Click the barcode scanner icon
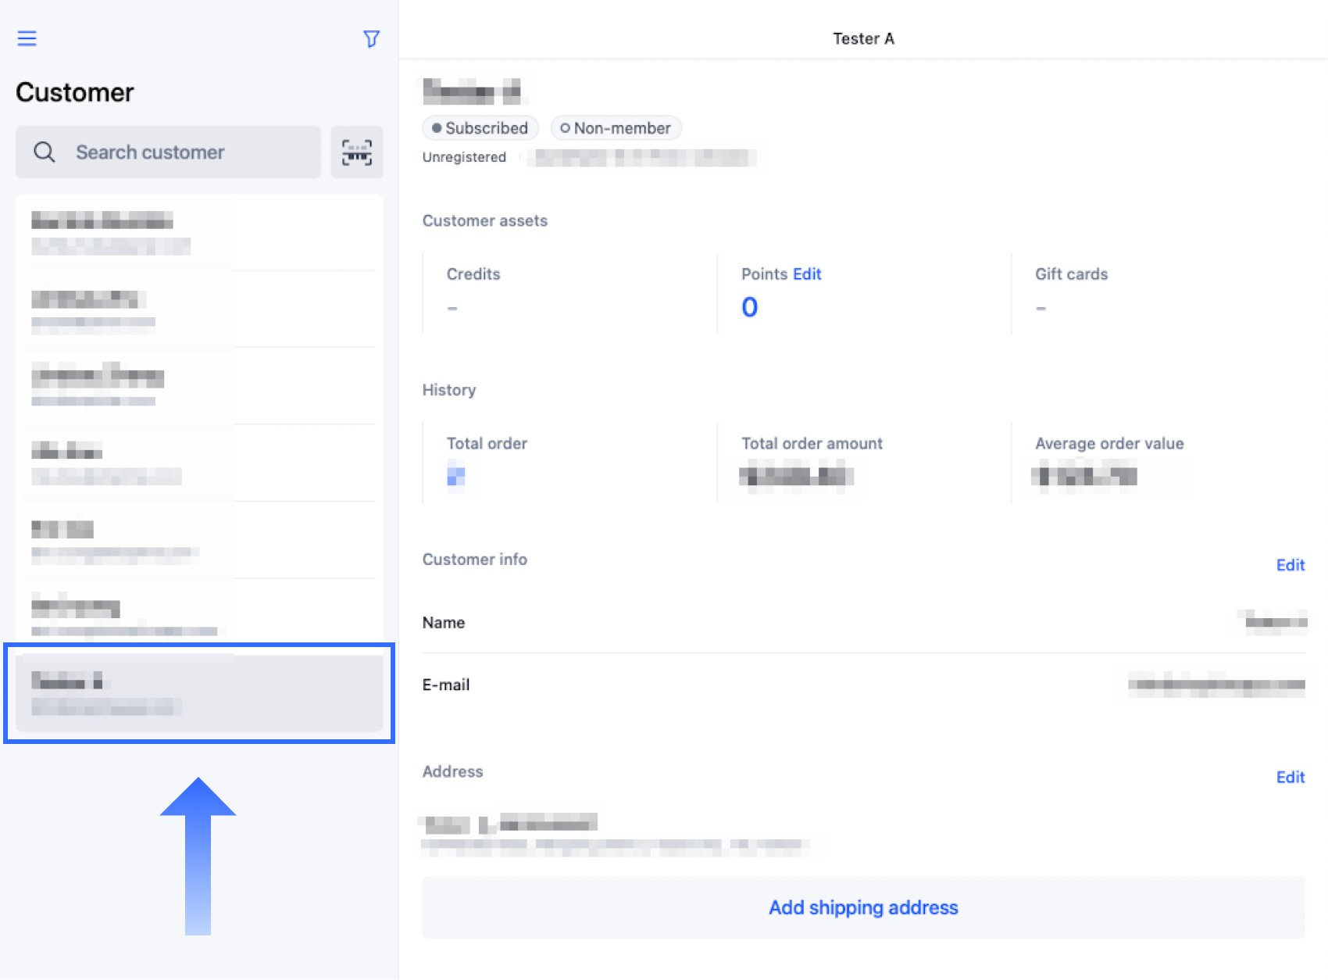This screenshot has height=980, width=1328. point(356,152)
